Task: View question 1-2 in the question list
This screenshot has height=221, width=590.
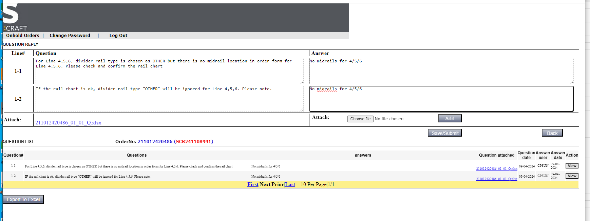Action: tap(572, 176)
